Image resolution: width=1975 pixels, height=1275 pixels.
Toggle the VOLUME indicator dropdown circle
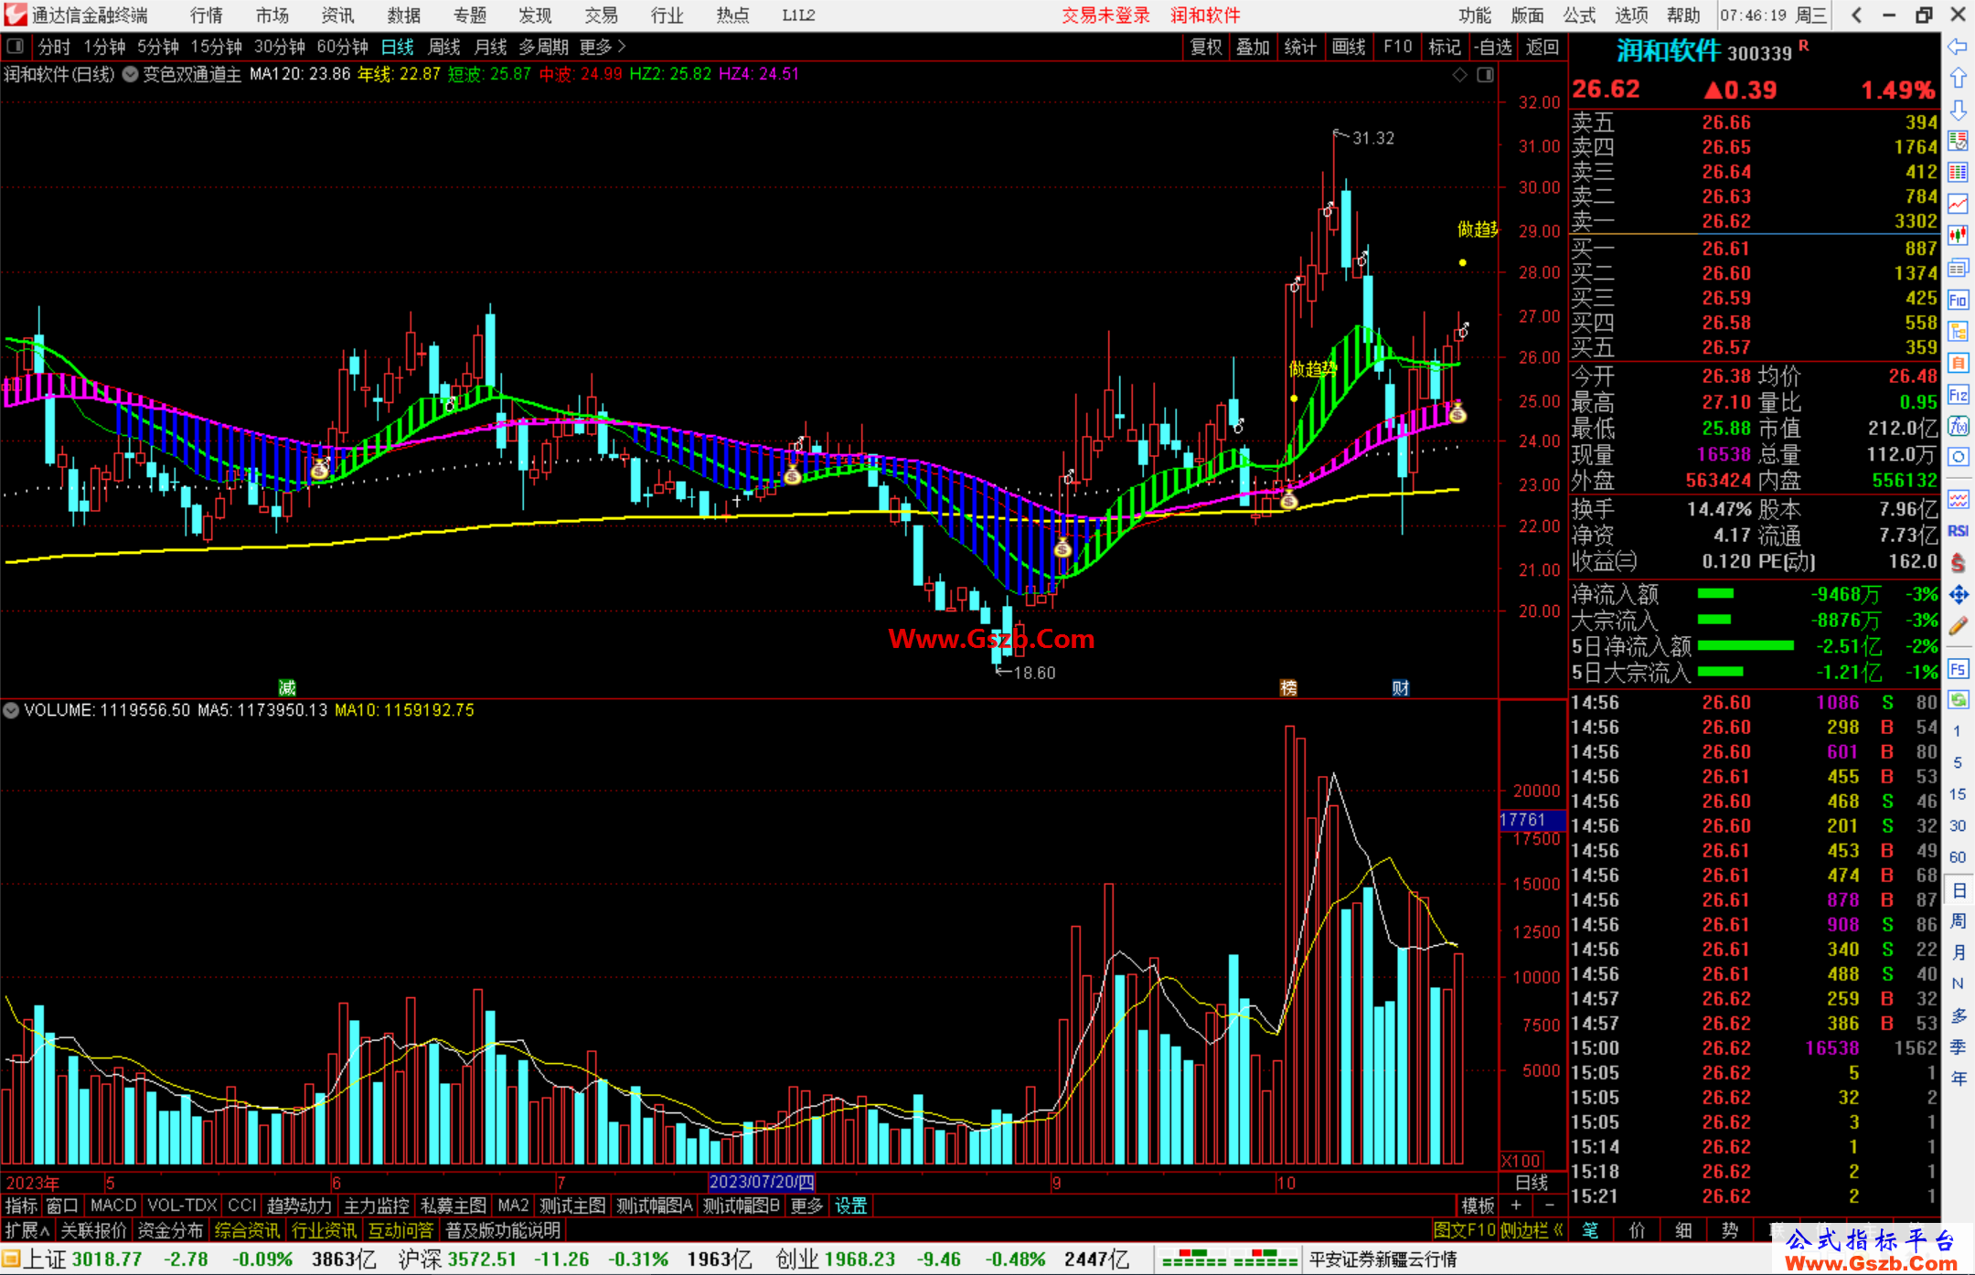11,710
